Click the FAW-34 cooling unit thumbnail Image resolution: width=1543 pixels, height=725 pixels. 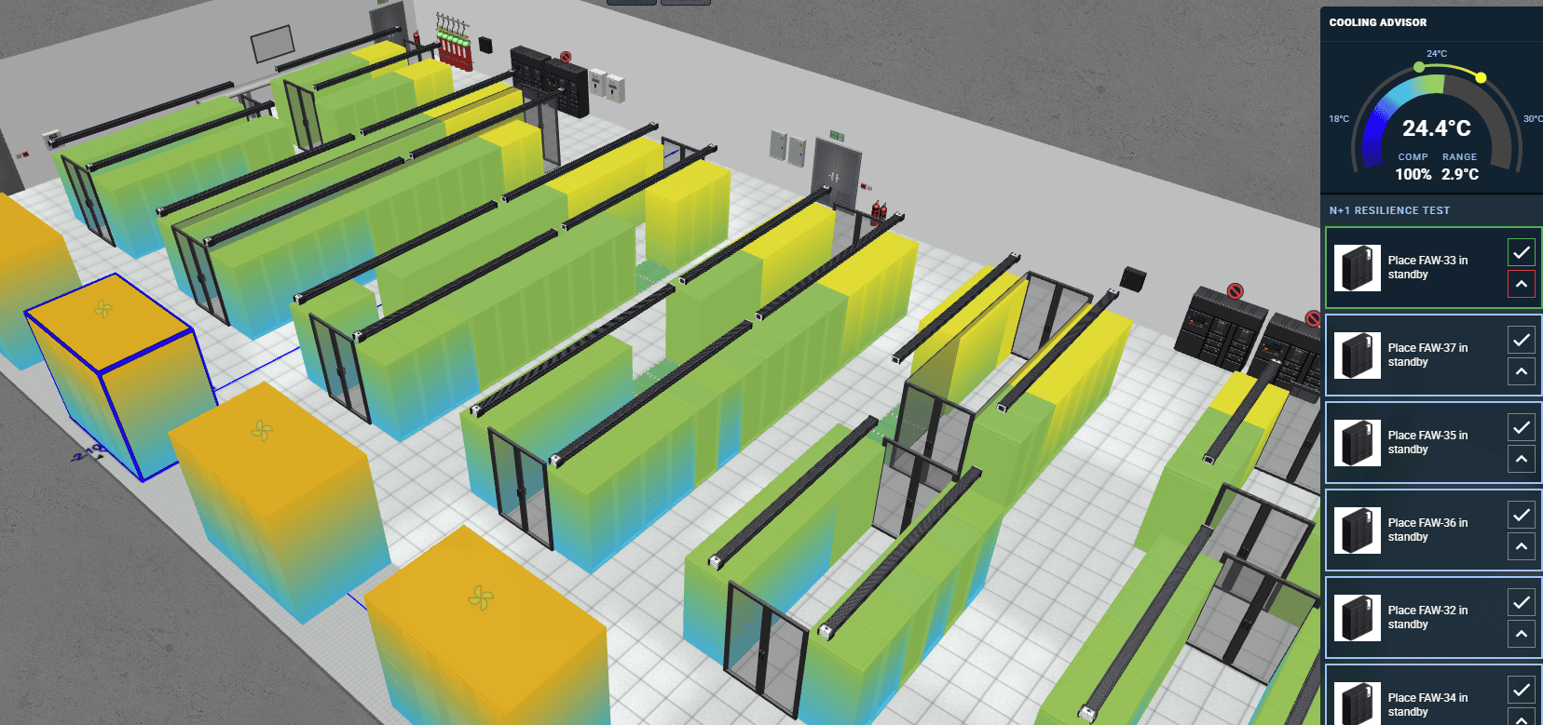pyautogui.click(x=1357, y=704)
